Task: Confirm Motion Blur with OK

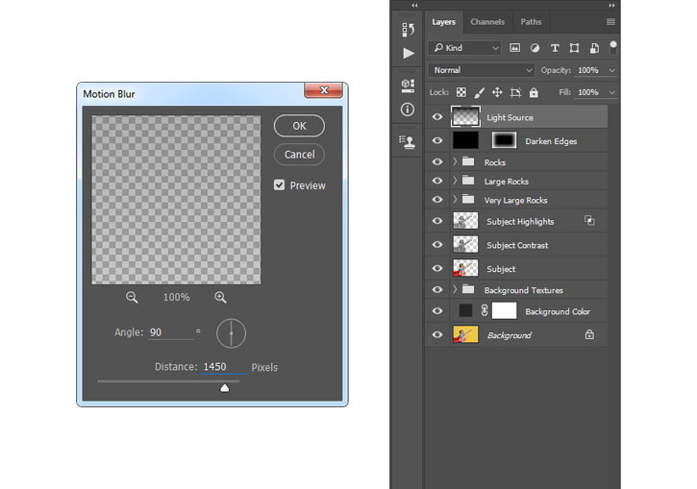Action: point(299,126)
